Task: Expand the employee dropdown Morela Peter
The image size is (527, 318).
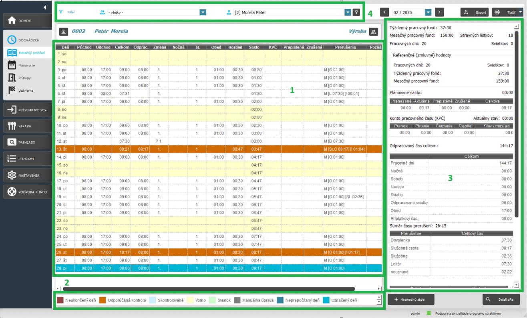Action: tap(348, 12)
